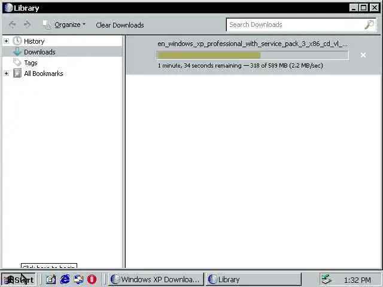The image size is (383, 287).
Task: Cancel the Windows XP ISO download
Action: click(x=363, y=55)
